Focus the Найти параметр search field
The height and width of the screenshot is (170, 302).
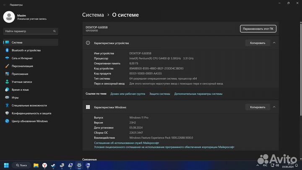[31, 31]
